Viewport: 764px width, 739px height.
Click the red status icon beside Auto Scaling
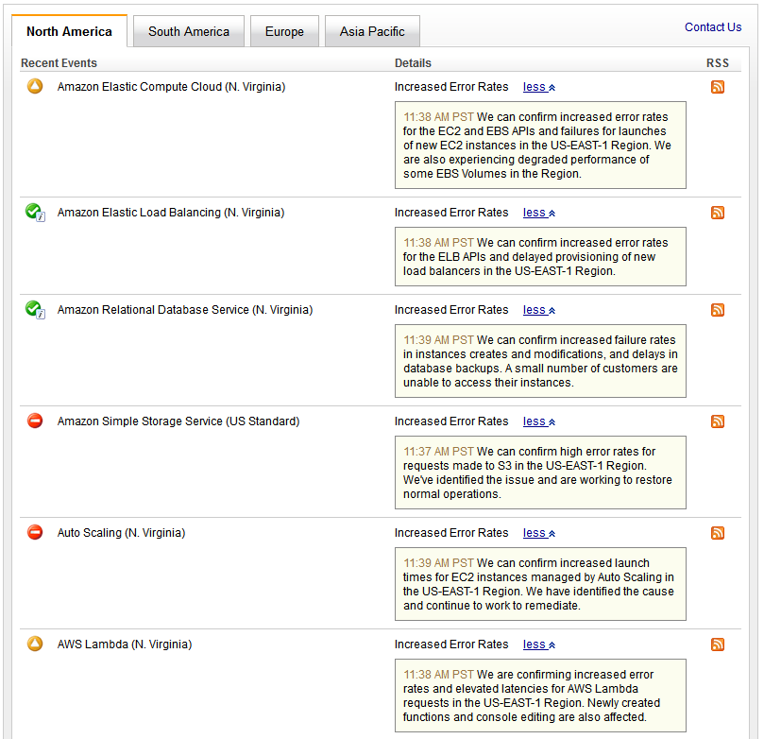pos(35,533)
